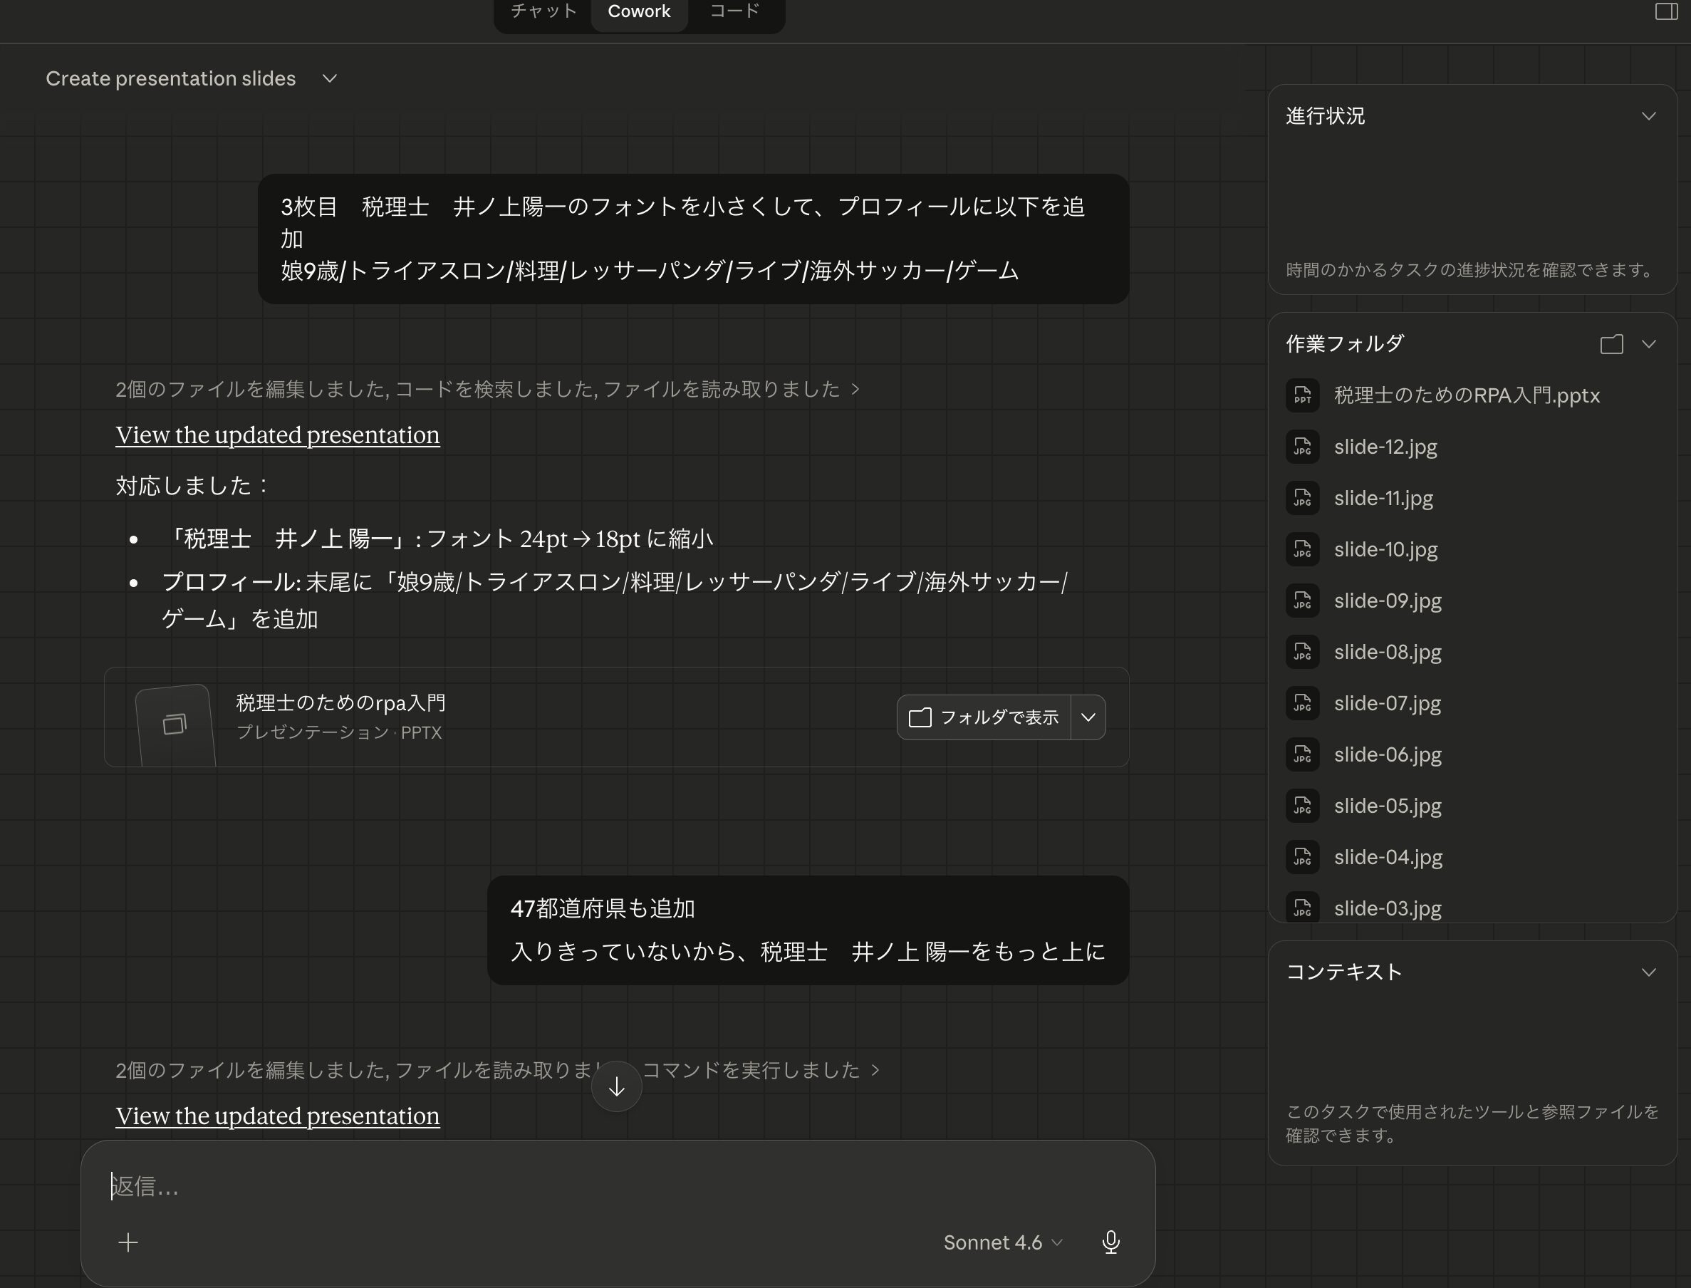Click the フォルダで表示 button
The image size is (1691, 1288).
pyautogui.click(x=984, y=717)
